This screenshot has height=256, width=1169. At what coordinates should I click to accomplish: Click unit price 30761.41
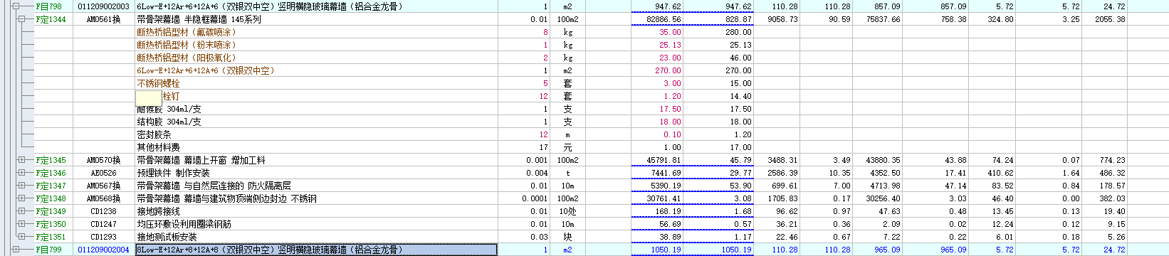[664, 198]
